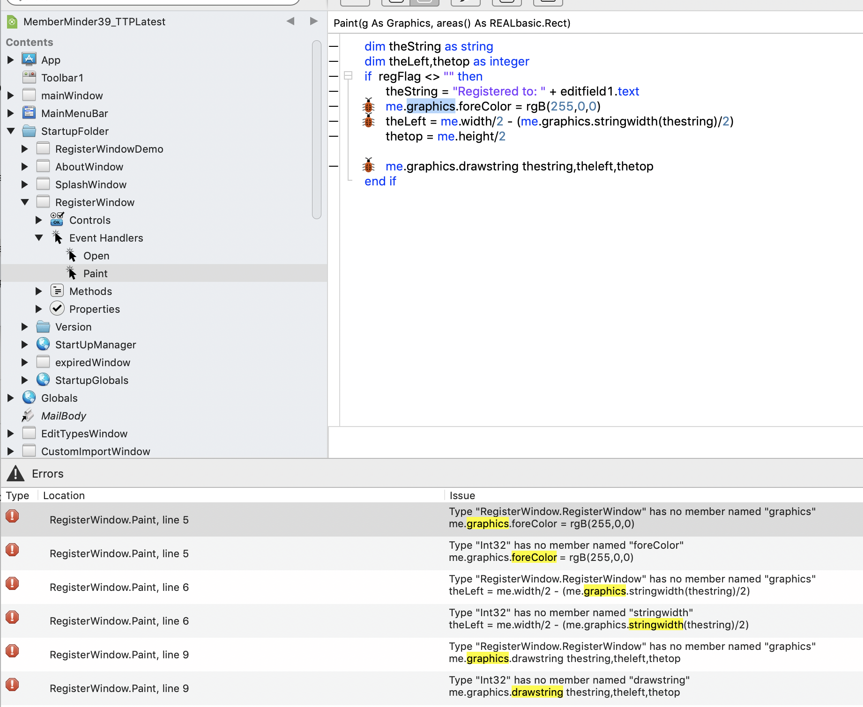
Task: Toggle breakpoint on if regFlag line
Action: (x=334, y=76)
